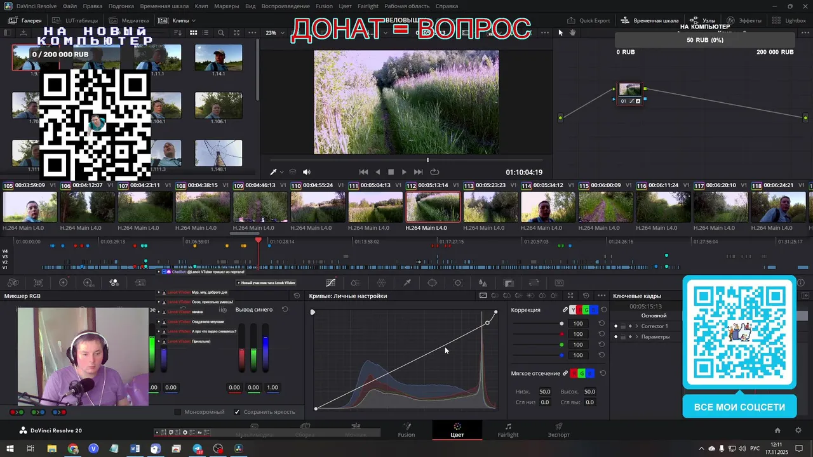Screen dimensions: 813x457
Task: Open the viewer zoom 23% dropdown
Action: tap(274, 33)
